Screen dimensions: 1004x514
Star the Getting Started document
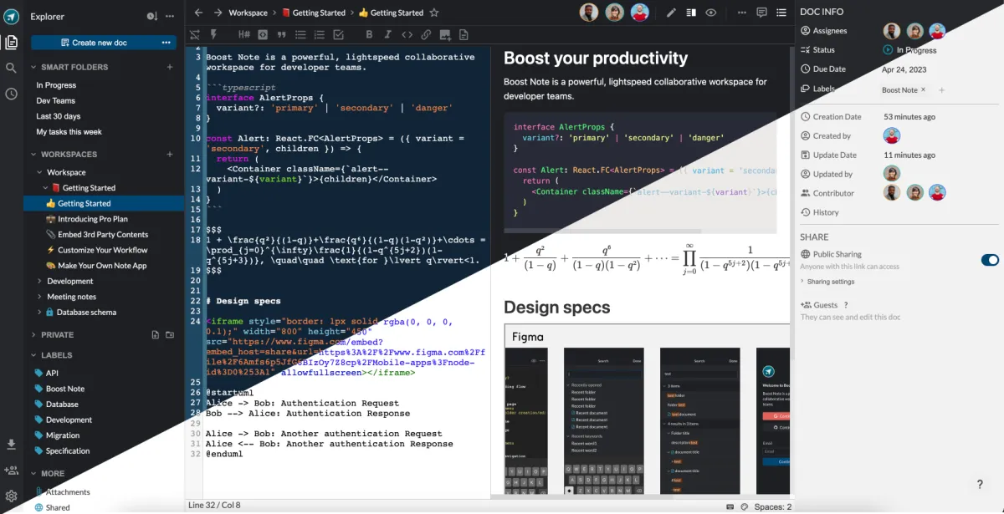(433, 13)
